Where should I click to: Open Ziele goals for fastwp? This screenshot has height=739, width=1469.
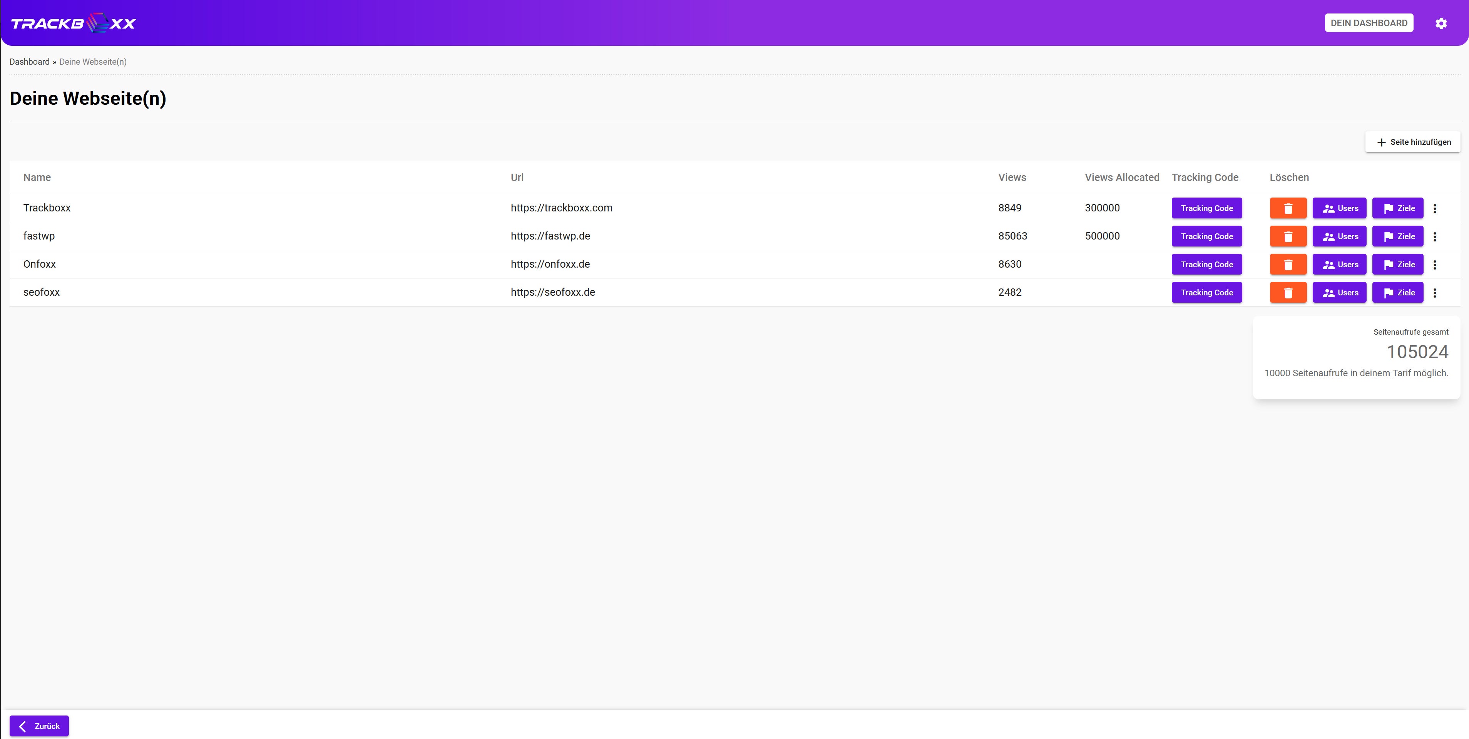[1397, 236]
